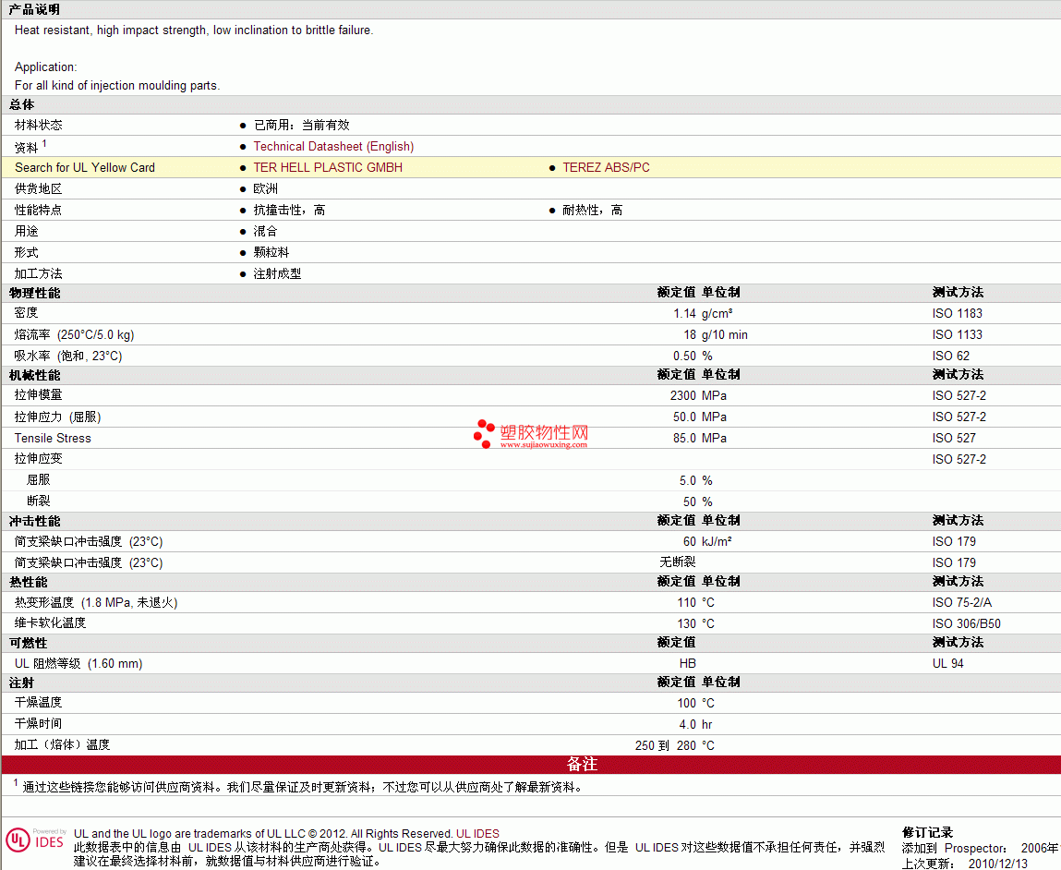1061x870 pixels.
Task: Click the 断裂 sub-row label under 拉伸应变
Action: point(39,501)
